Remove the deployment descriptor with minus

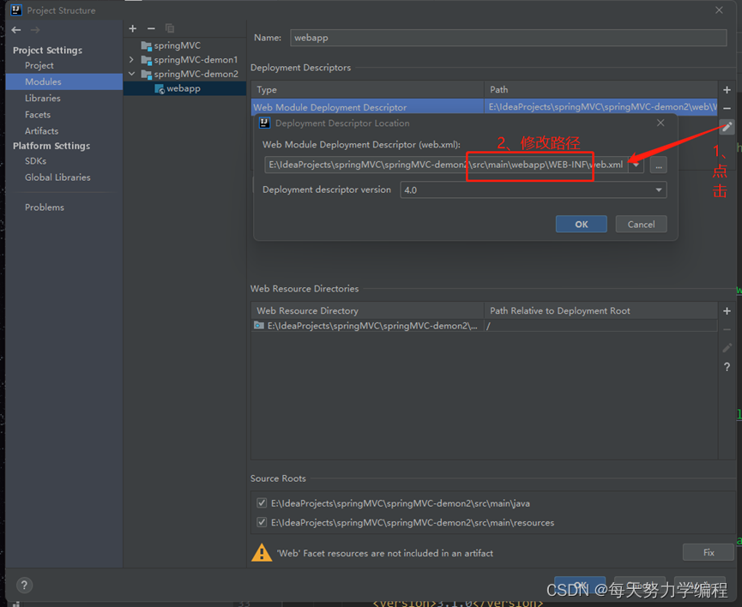click(x=727, y=108)
